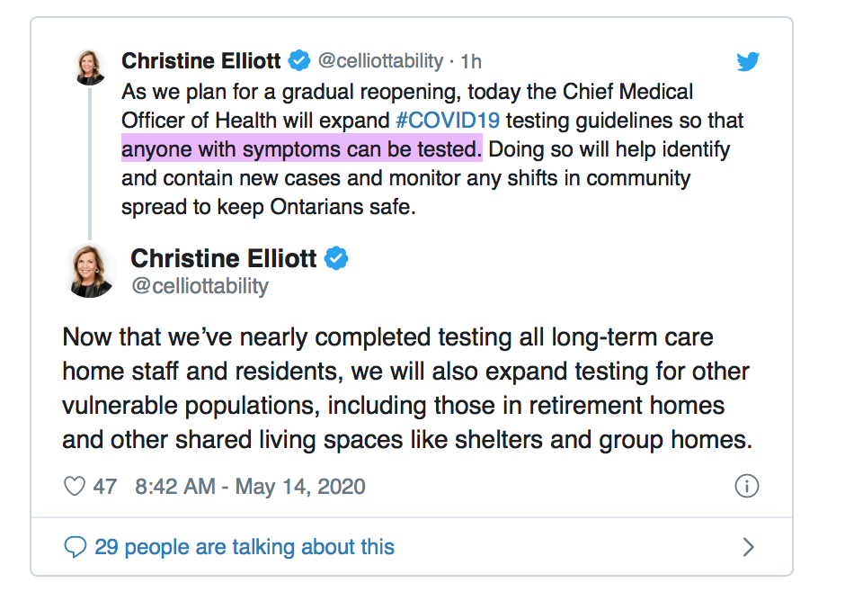Screen dimensions: 845x592
Task: Click the 8:42 AM - May 14, 2020 timestamp
Action: coord(250,487)
